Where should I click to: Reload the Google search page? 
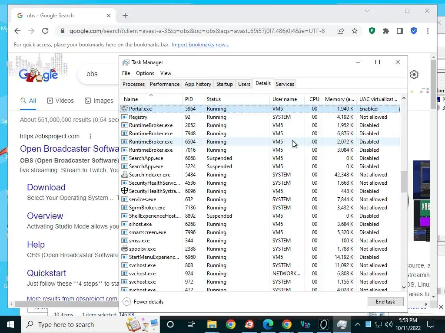45,31
